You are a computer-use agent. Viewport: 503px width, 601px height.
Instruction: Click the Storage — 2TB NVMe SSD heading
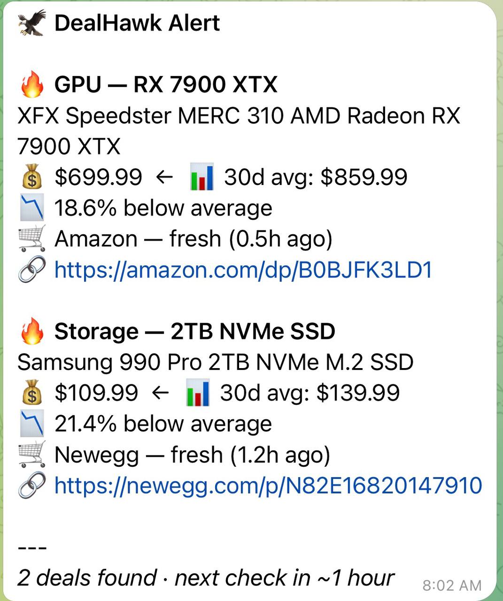tap(194, 331)
